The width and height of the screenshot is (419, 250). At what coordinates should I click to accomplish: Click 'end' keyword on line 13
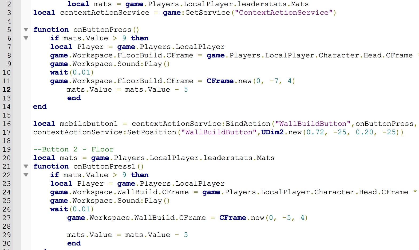point(74,98)
